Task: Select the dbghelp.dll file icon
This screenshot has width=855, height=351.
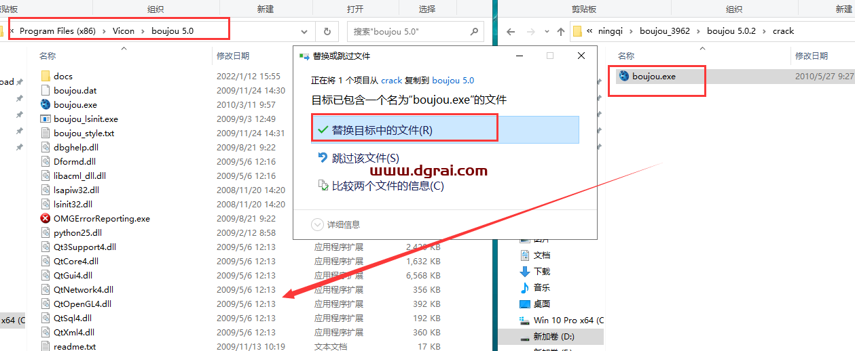Action: tap(46, 147)
